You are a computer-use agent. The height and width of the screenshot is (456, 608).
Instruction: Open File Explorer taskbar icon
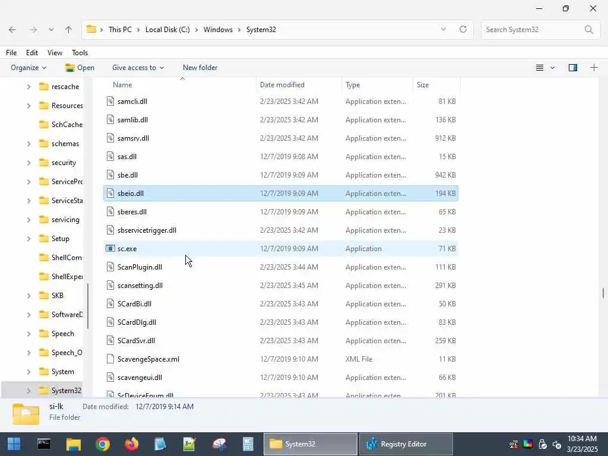click(73, 444)
